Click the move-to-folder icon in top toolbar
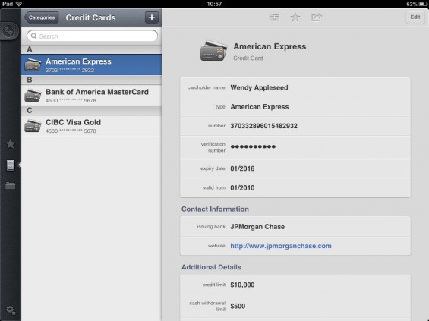 274,17
